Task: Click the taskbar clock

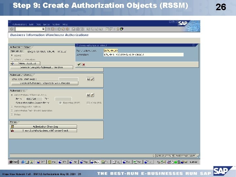Action: click(x=194, y=162)
